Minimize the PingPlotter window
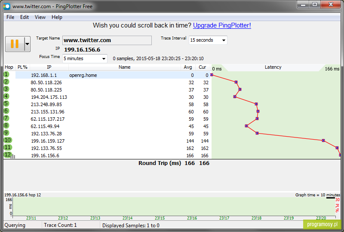 [303, 4]
